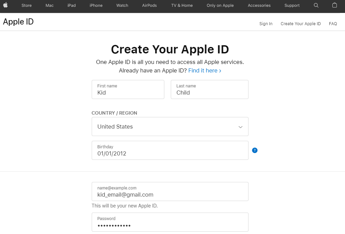The width and height of the screenshot is (345, 234).
Task: Click the email address field
Action: coord(170,191)
